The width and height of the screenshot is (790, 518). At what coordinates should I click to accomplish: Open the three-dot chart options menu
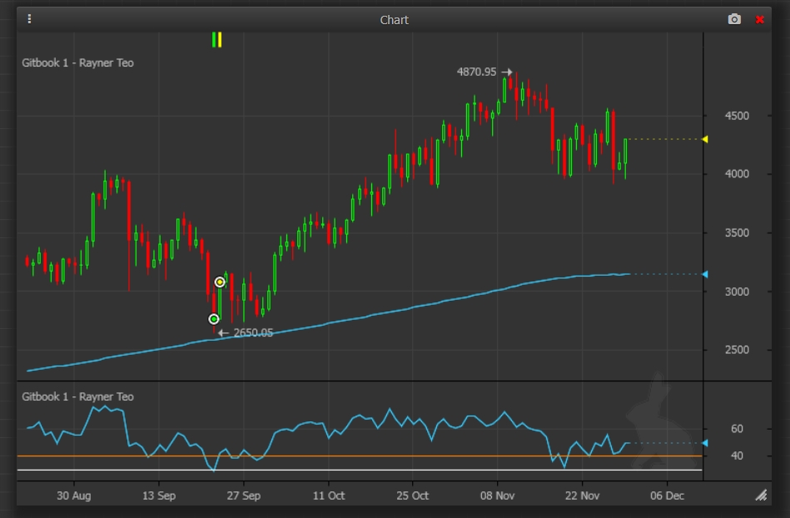tap(30, 19)
